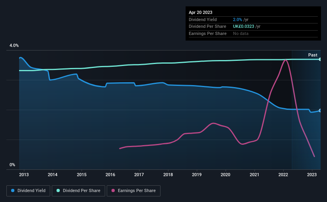This screenshot has width=327, height=202.
Task: Click the 2019 label on the time axis
Action: point(197,175)
